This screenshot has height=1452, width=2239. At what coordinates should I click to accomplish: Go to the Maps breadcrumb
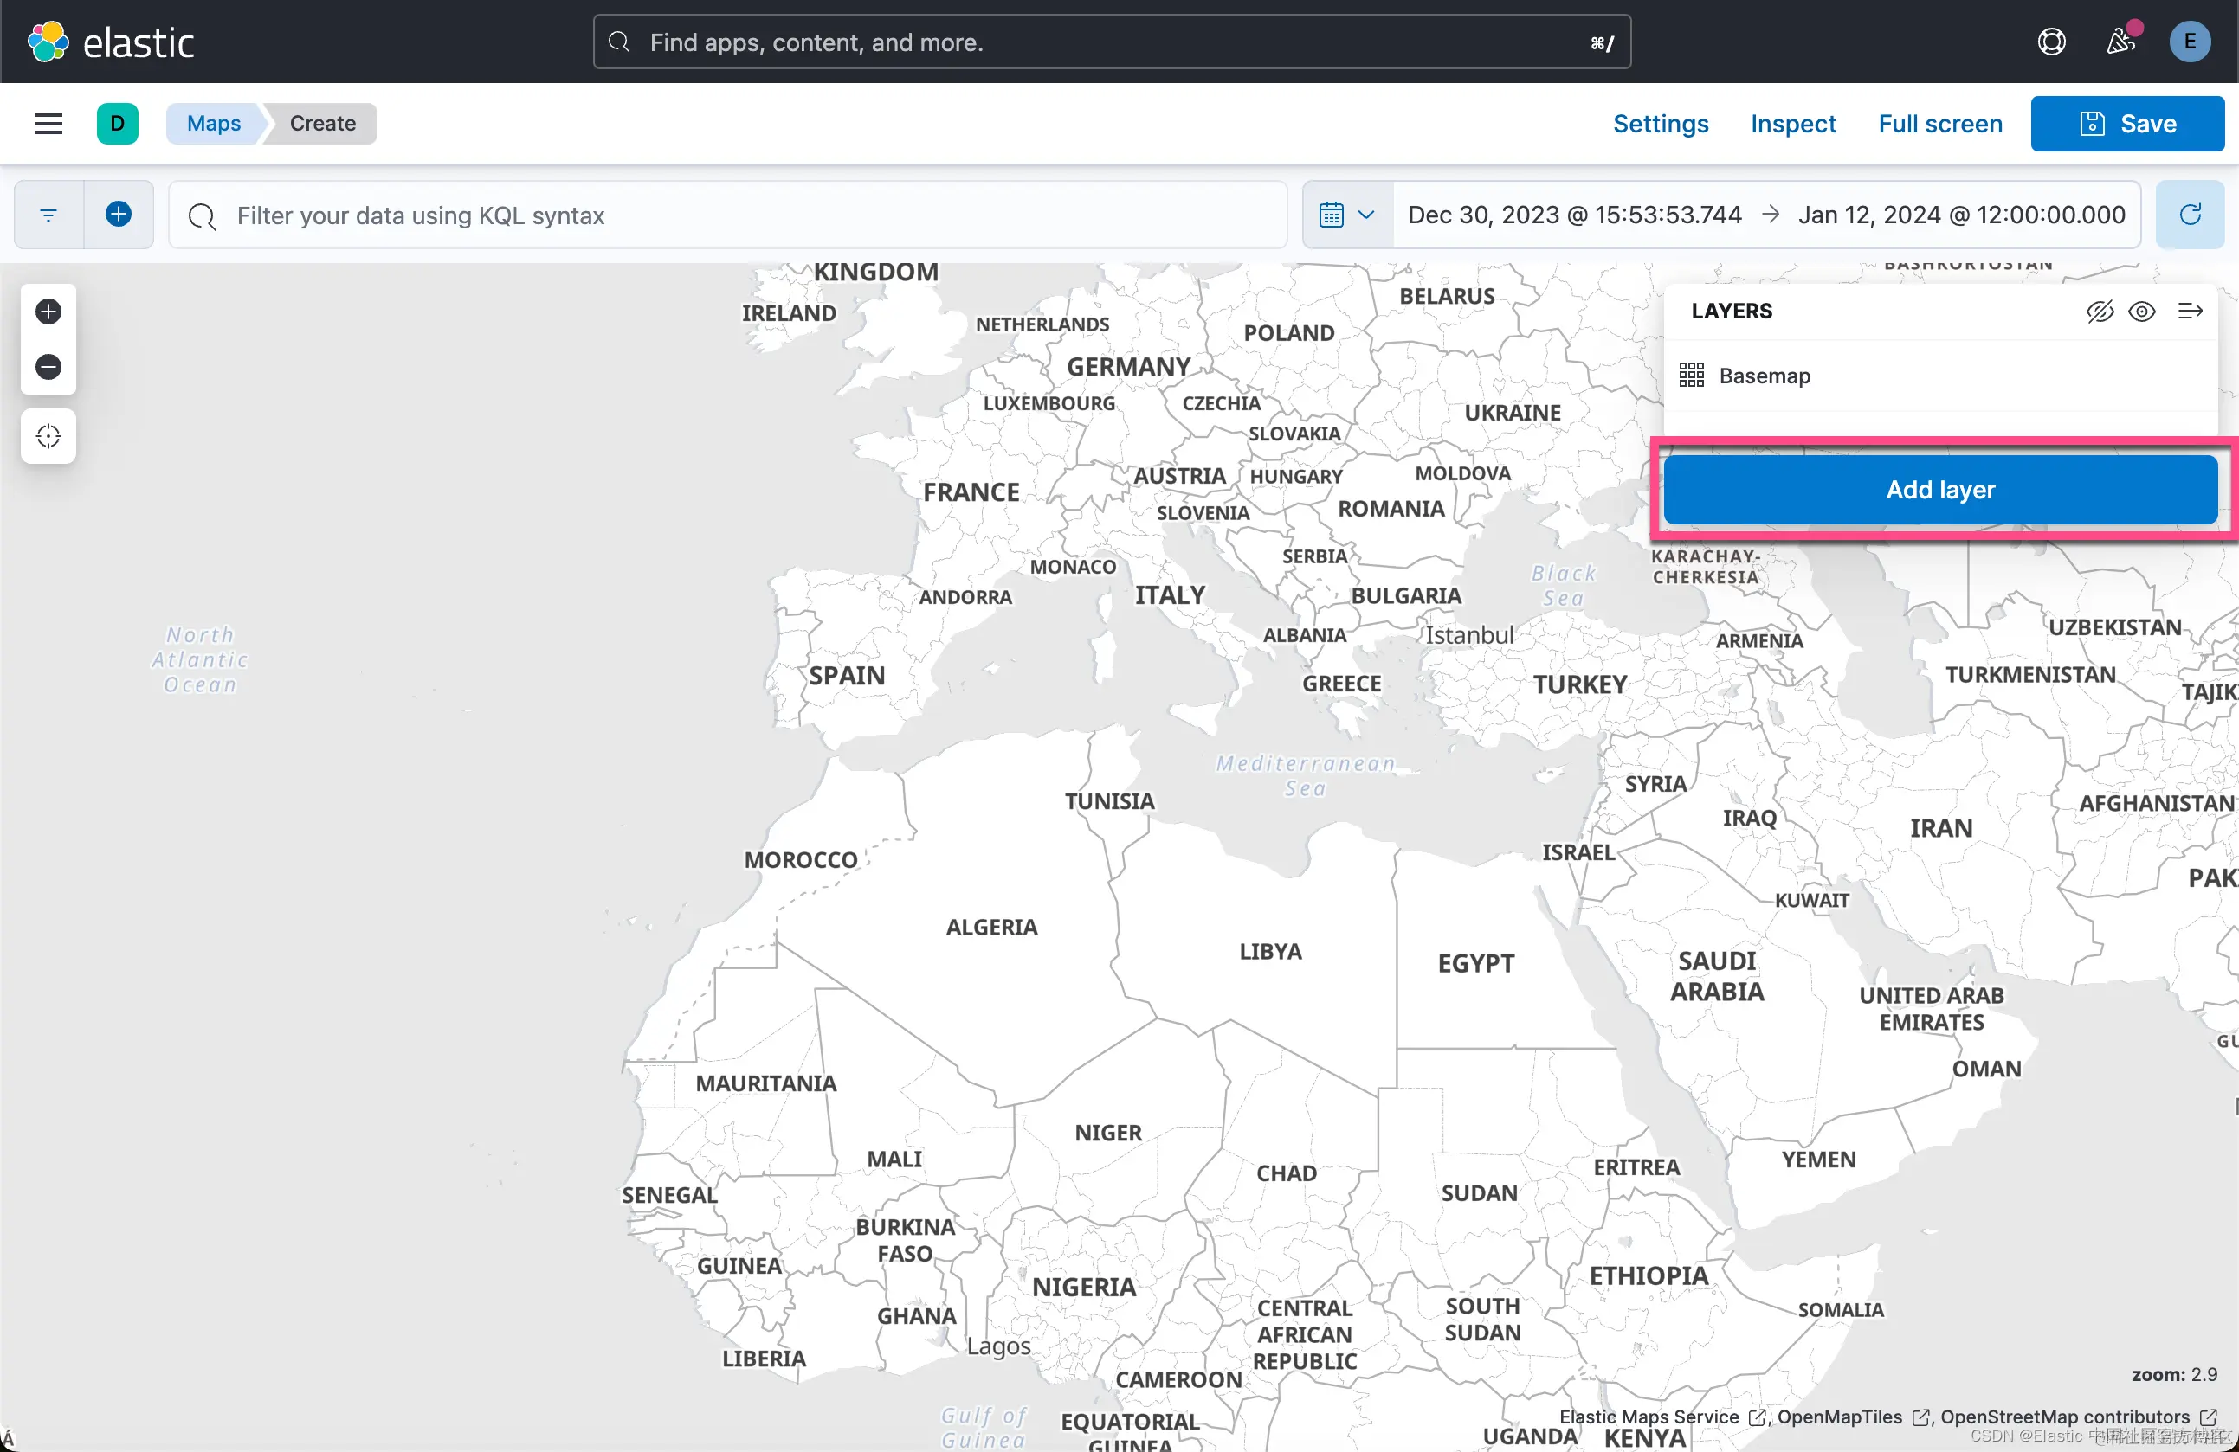(214, 124)
